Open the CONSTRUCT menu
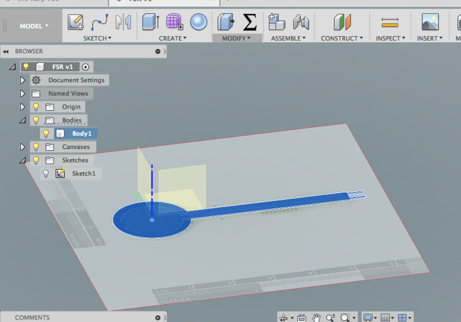The width and height of the screenshot is (461, 322). [342, 38]
